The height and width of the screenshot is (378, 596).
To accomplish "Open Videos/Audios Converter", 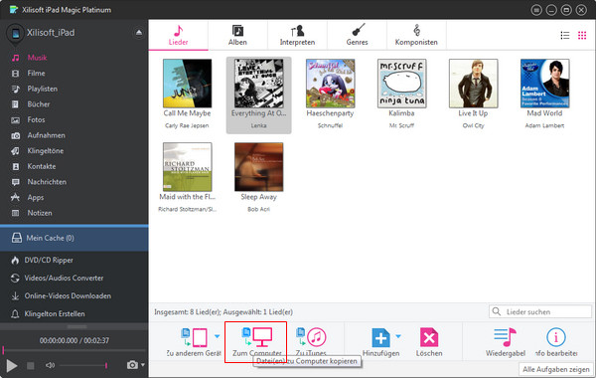I will pyautogui.click(x=64, y=279).
